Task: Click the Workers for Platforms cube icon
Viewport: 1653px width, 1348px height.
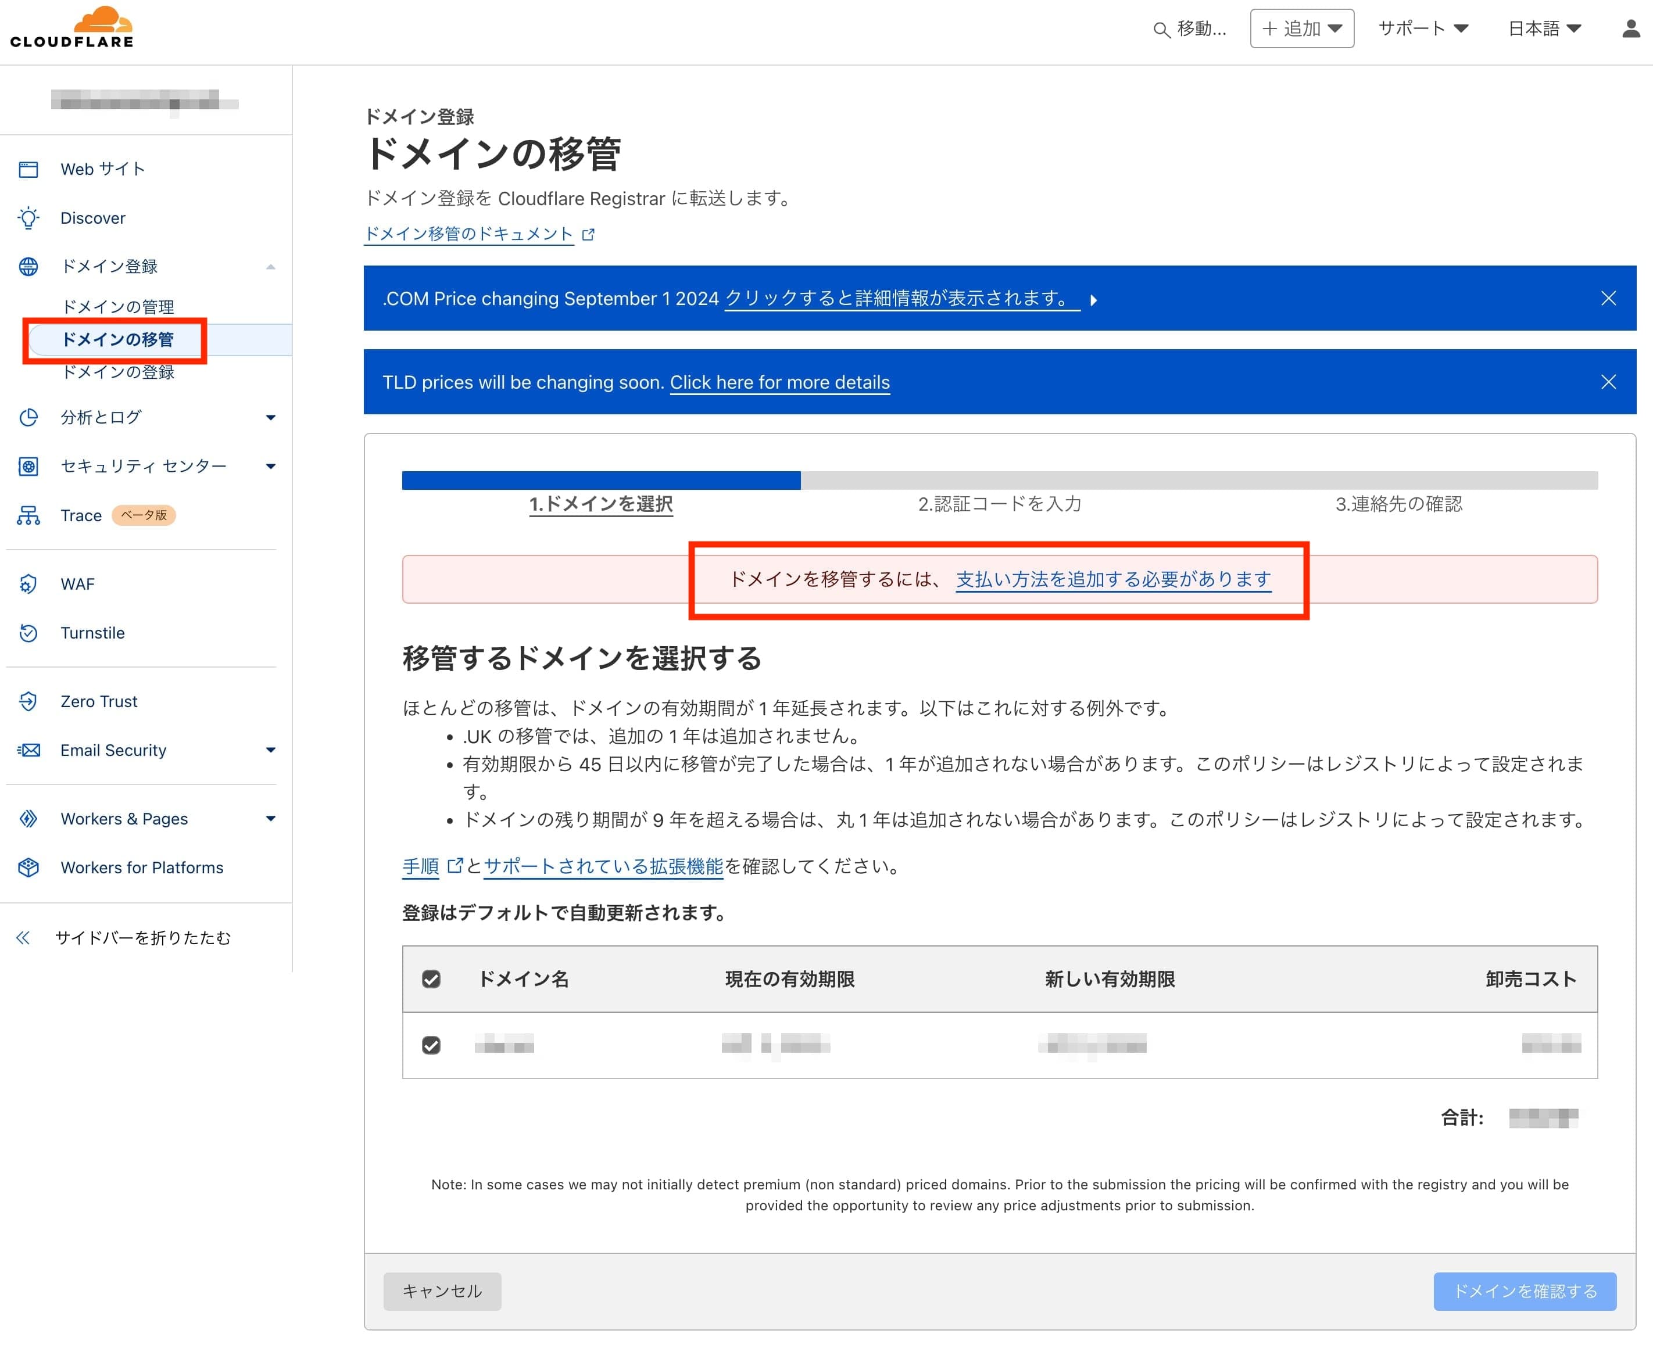Action: pos(28,867)
